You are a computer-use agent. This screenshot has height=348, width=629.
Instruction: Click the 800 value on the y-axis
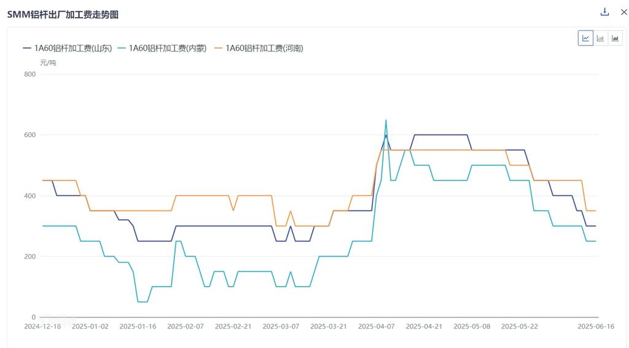(x=29, y=74)
